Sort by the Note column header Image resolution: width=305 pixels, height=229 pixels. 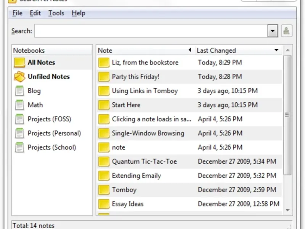click(146, 50)
